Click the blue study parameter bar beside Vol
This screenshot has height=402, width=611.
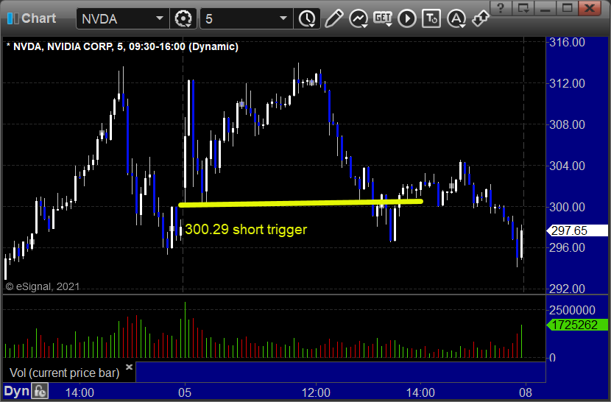341,373
